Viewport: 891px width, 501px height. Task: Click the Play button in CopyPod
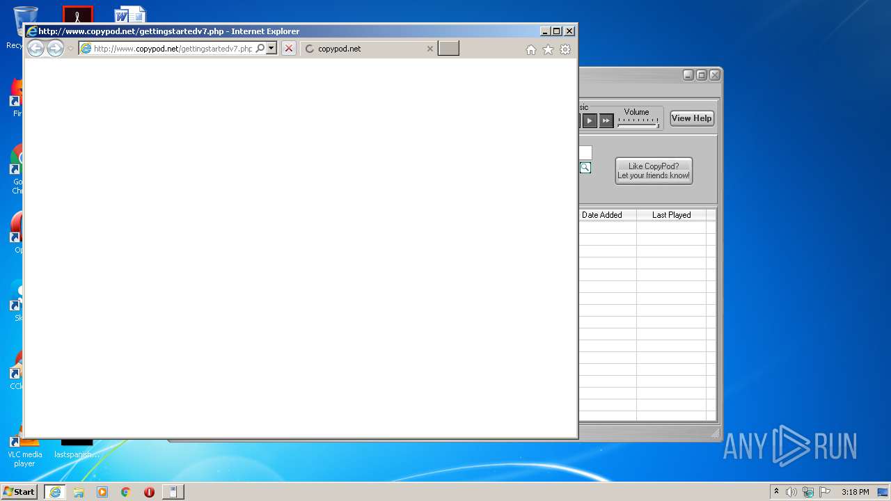click(x=590, y=121)
